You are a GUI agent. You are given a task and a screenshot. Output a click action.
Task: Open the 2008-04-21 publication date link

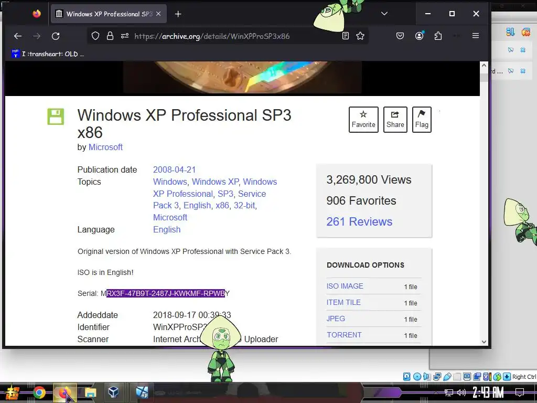174,169
